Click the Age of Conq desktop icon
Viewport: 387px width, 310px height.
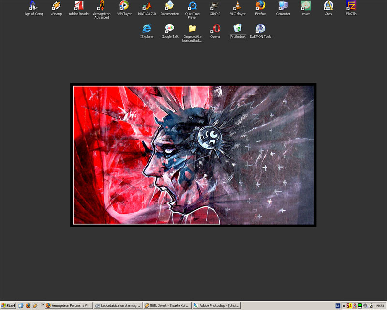(33, 6)
